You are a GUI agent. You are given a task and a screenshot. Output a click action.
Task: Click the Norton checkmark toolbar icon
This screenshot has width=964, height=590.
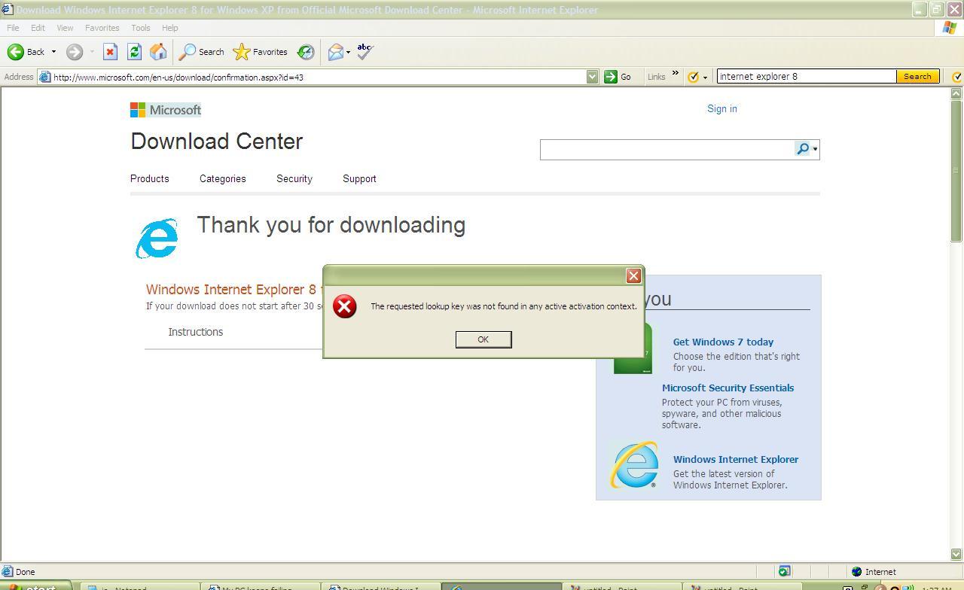click(694, 77)
